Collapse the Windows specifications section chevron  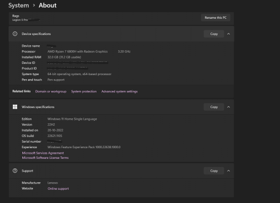(228, 107)
